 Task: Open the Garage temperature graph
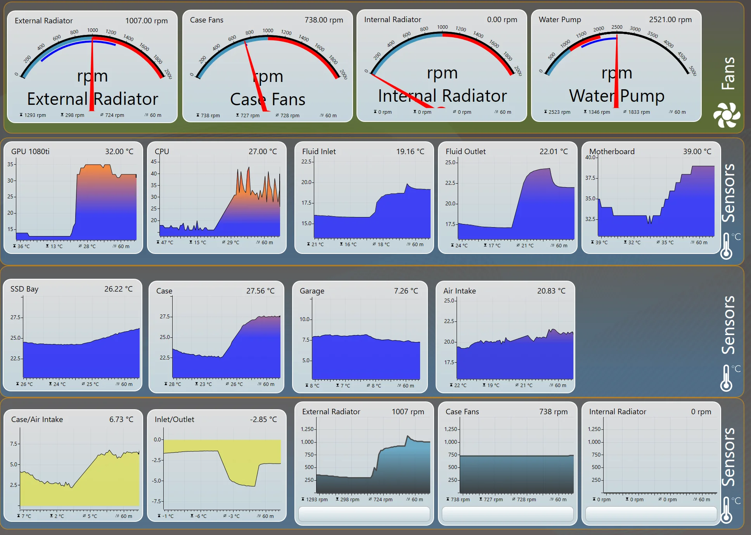[366, 339]
